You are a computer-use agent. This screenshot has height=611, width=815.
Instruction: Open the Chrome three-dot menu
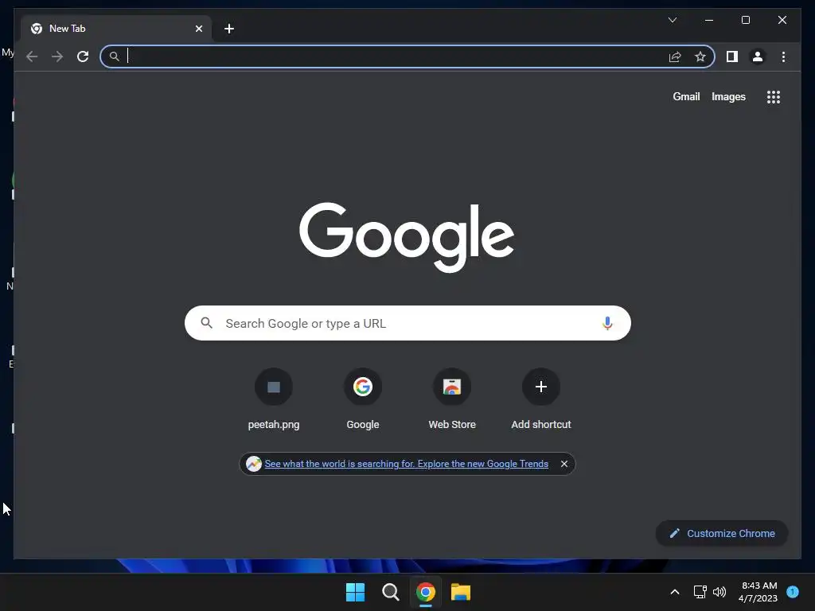pos(783,56)
